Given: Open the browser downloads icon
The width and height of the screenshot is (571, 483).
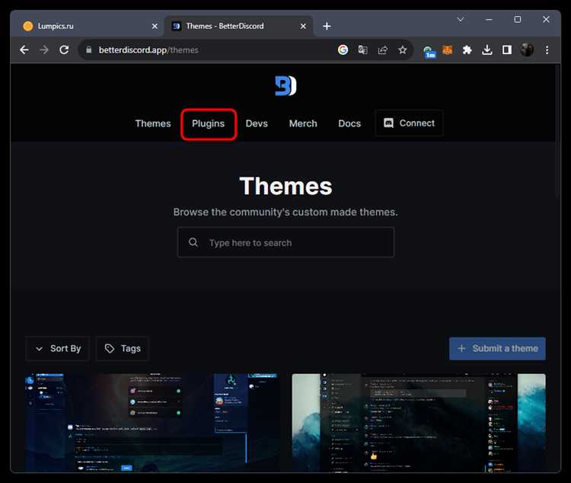Looking at the screenshot, I should click(487, 50).
